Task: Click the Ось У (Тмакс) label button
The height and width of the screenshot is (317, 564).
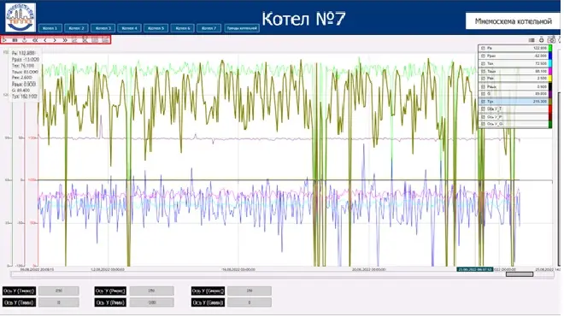Action: pos(19,291)
